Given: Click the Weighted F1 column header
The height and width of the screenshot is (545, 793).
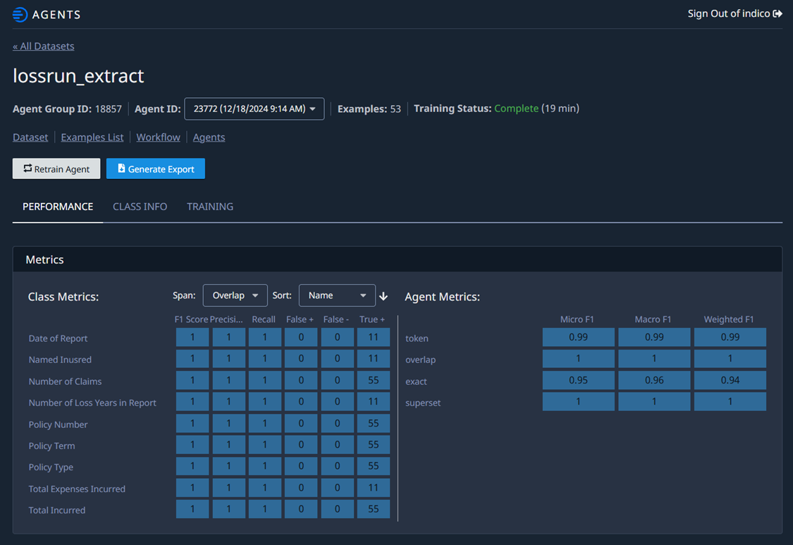Looking at the screenshot, I should pos(729,319).
